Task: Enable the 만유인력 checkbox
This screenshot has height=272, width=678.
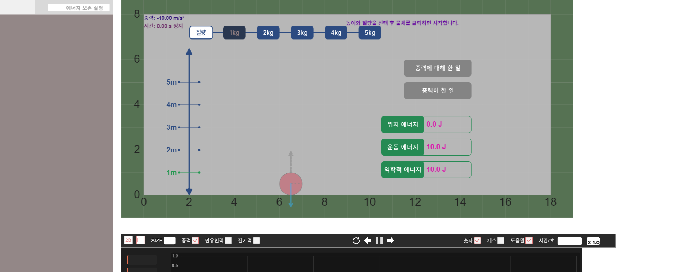Action: click(x=228, y=241)
